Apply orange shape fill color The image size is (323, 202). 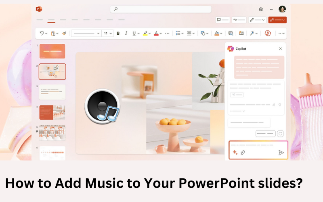click(217, 33)
